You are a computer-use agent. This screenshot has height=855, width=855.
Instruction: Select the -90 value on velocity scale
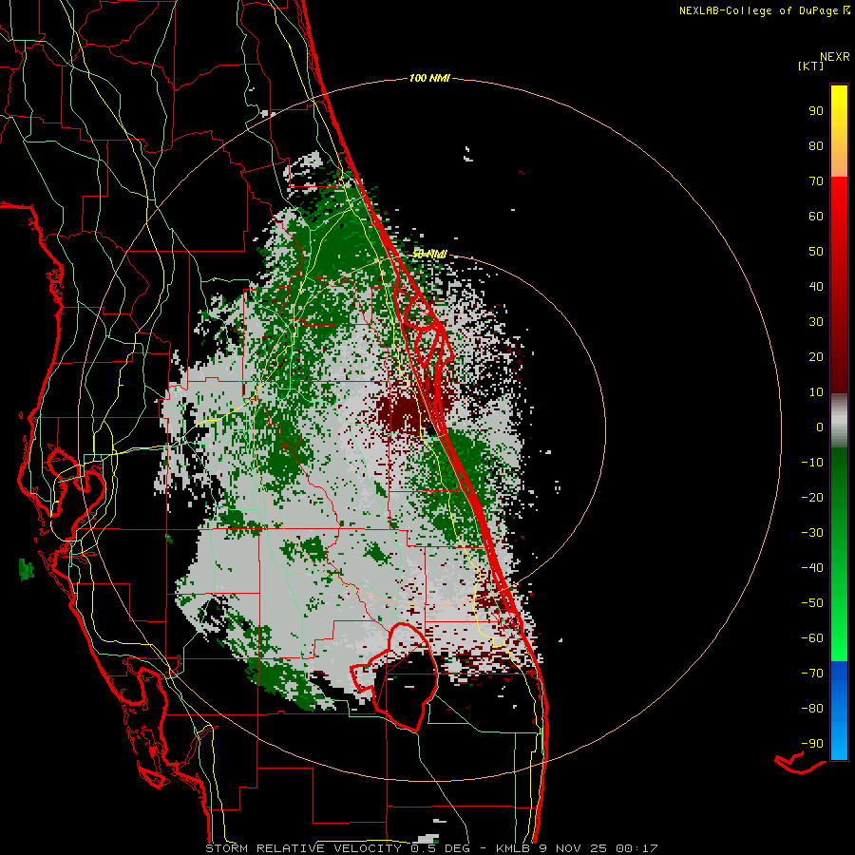[x=812, y=743]
